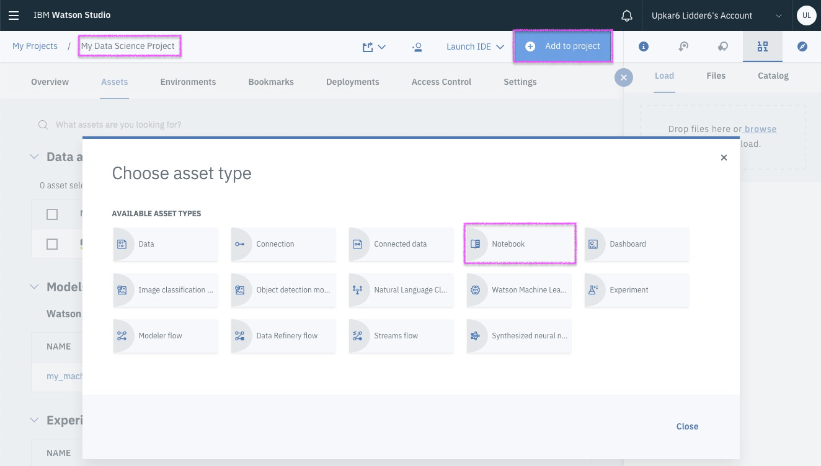Choose the Connected data asset type
821x466 pixels.
tap(401, 244)
